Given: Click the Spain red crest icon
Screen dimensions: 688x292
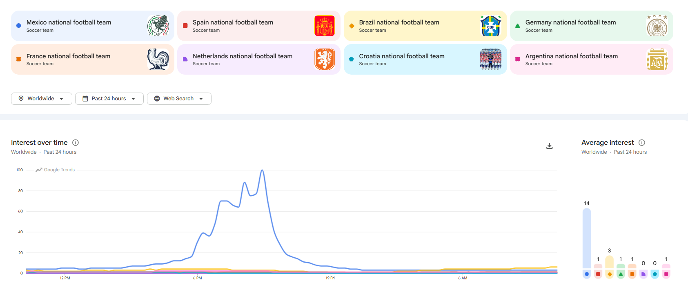Looking at the screenshot, I should (x=325, y=26).
